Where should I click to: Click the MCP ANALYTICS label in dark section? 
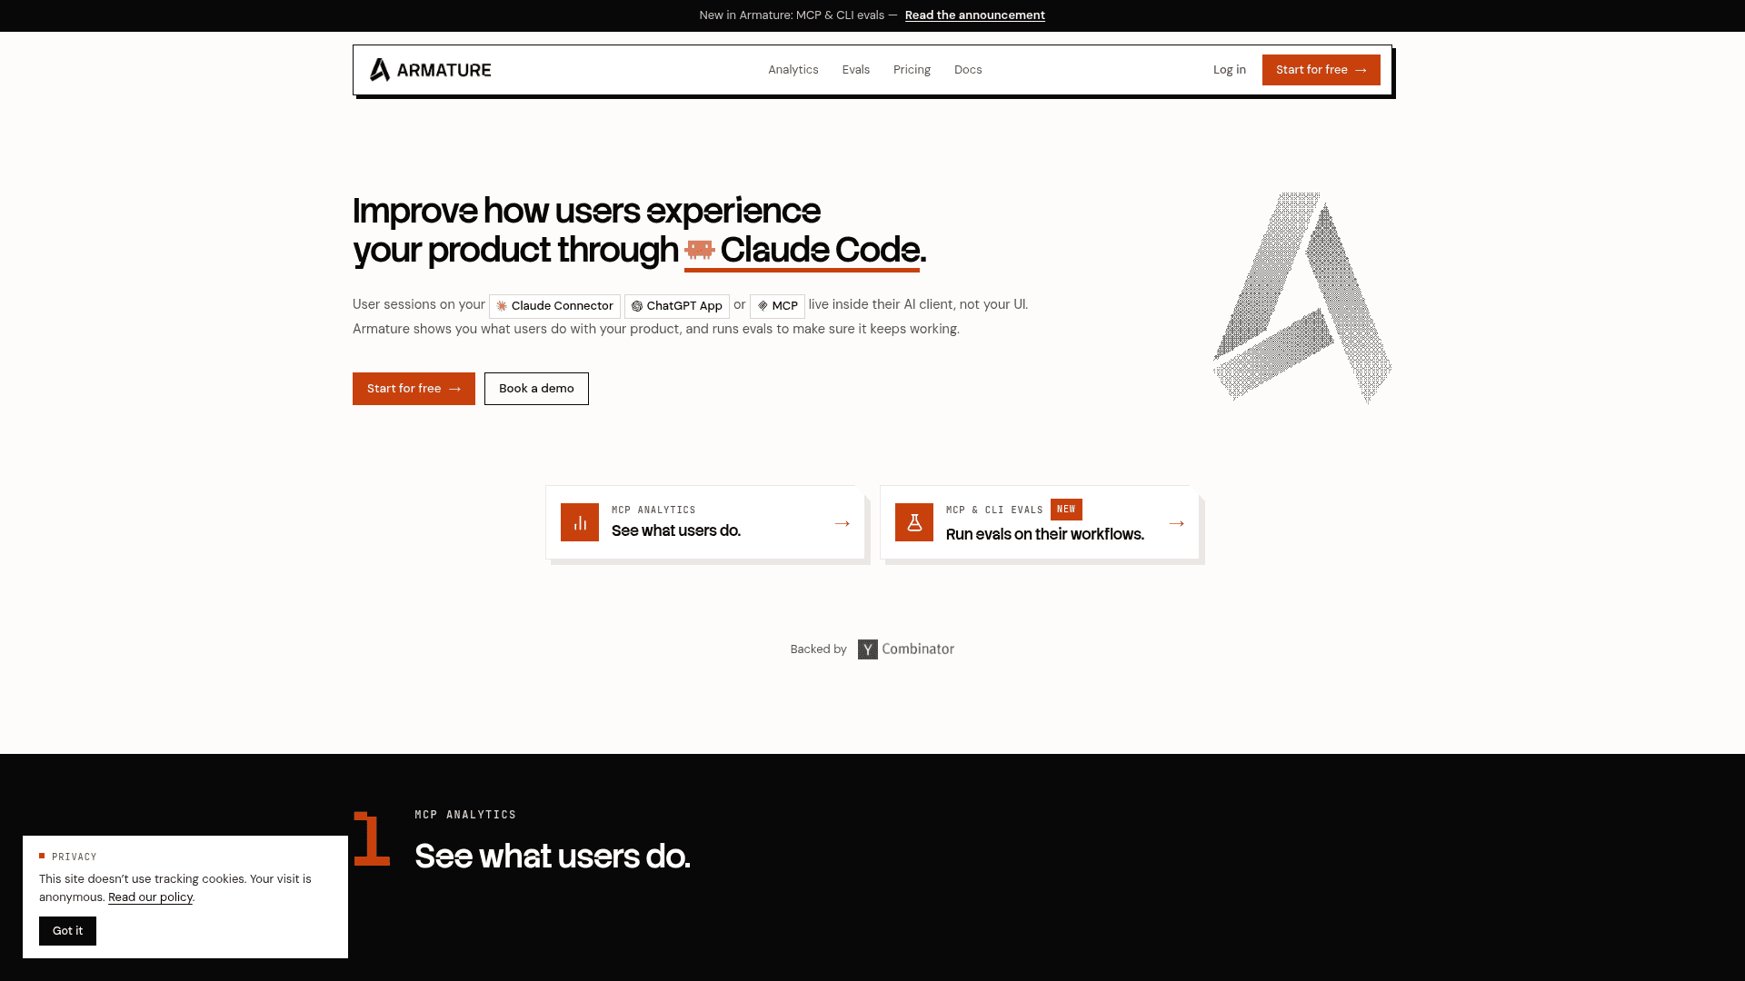(x=465, y=815)
